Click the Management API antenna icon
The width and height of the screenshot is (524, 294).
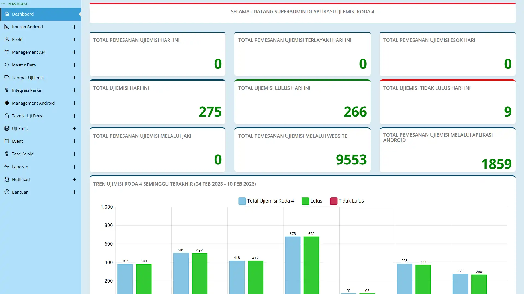pos(7,52)
